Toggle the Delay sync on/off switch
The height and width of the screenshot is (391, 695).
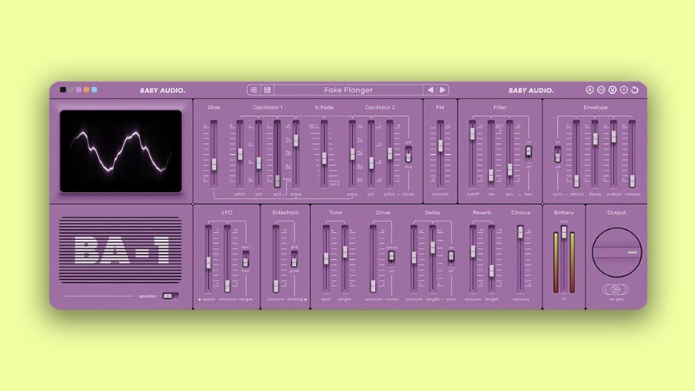tap(451, 256)
